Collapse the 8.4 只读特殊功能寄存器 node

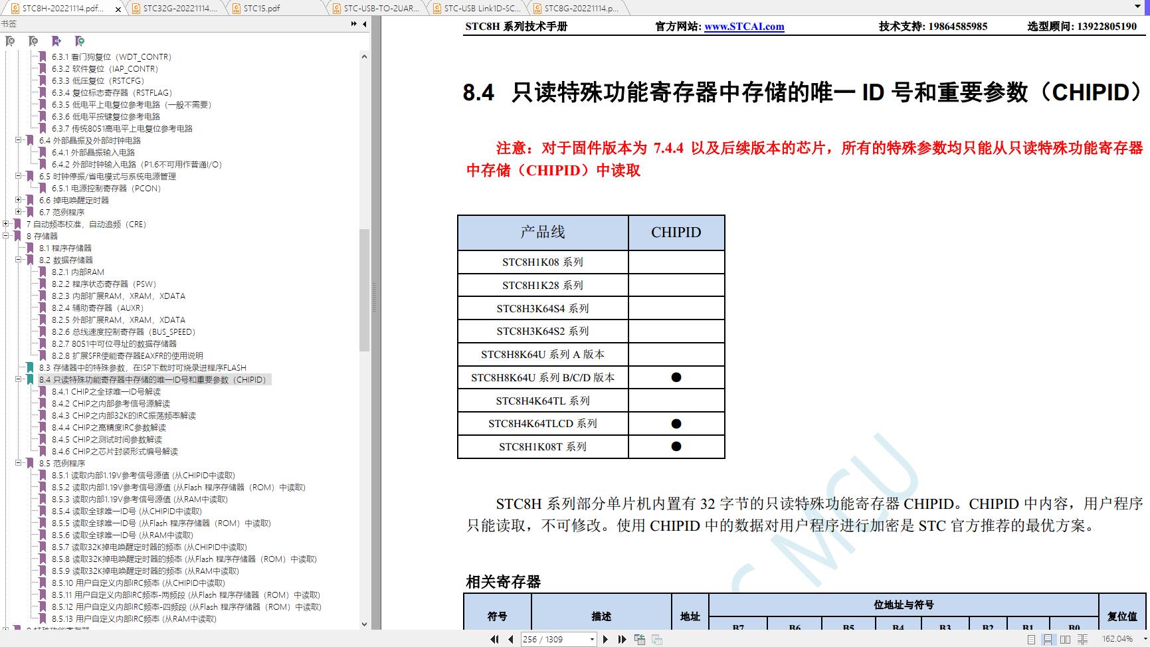(19, 379)
